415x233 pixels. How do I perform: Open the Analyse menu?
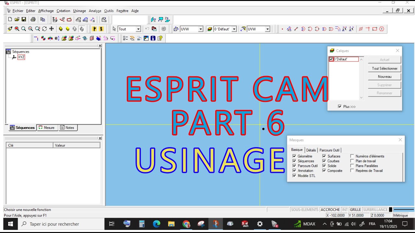pos(95,11)
